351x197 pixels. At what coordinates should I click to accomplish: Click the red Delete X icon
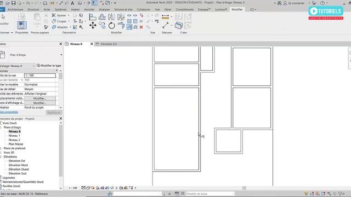[x=141, y=27]
